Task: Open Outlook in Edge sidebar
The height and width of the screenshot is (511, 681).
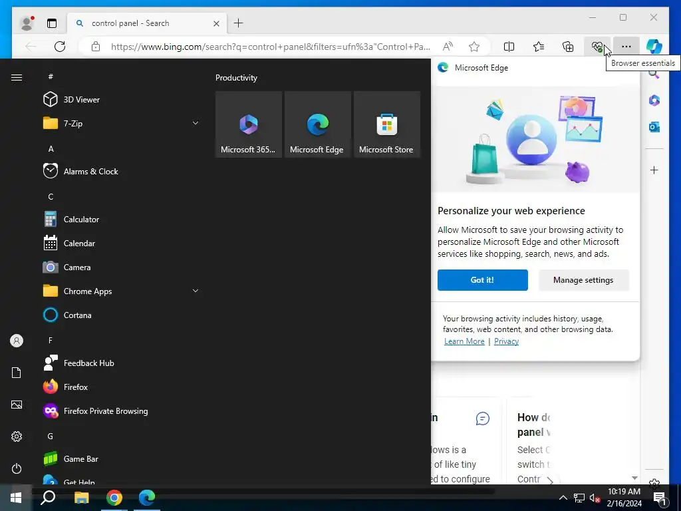Action: tap(654, 127)
